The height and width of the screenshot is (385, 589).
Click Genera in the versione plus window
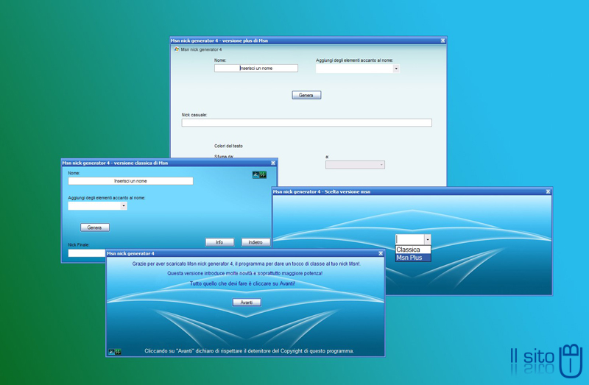click(306, 95)
